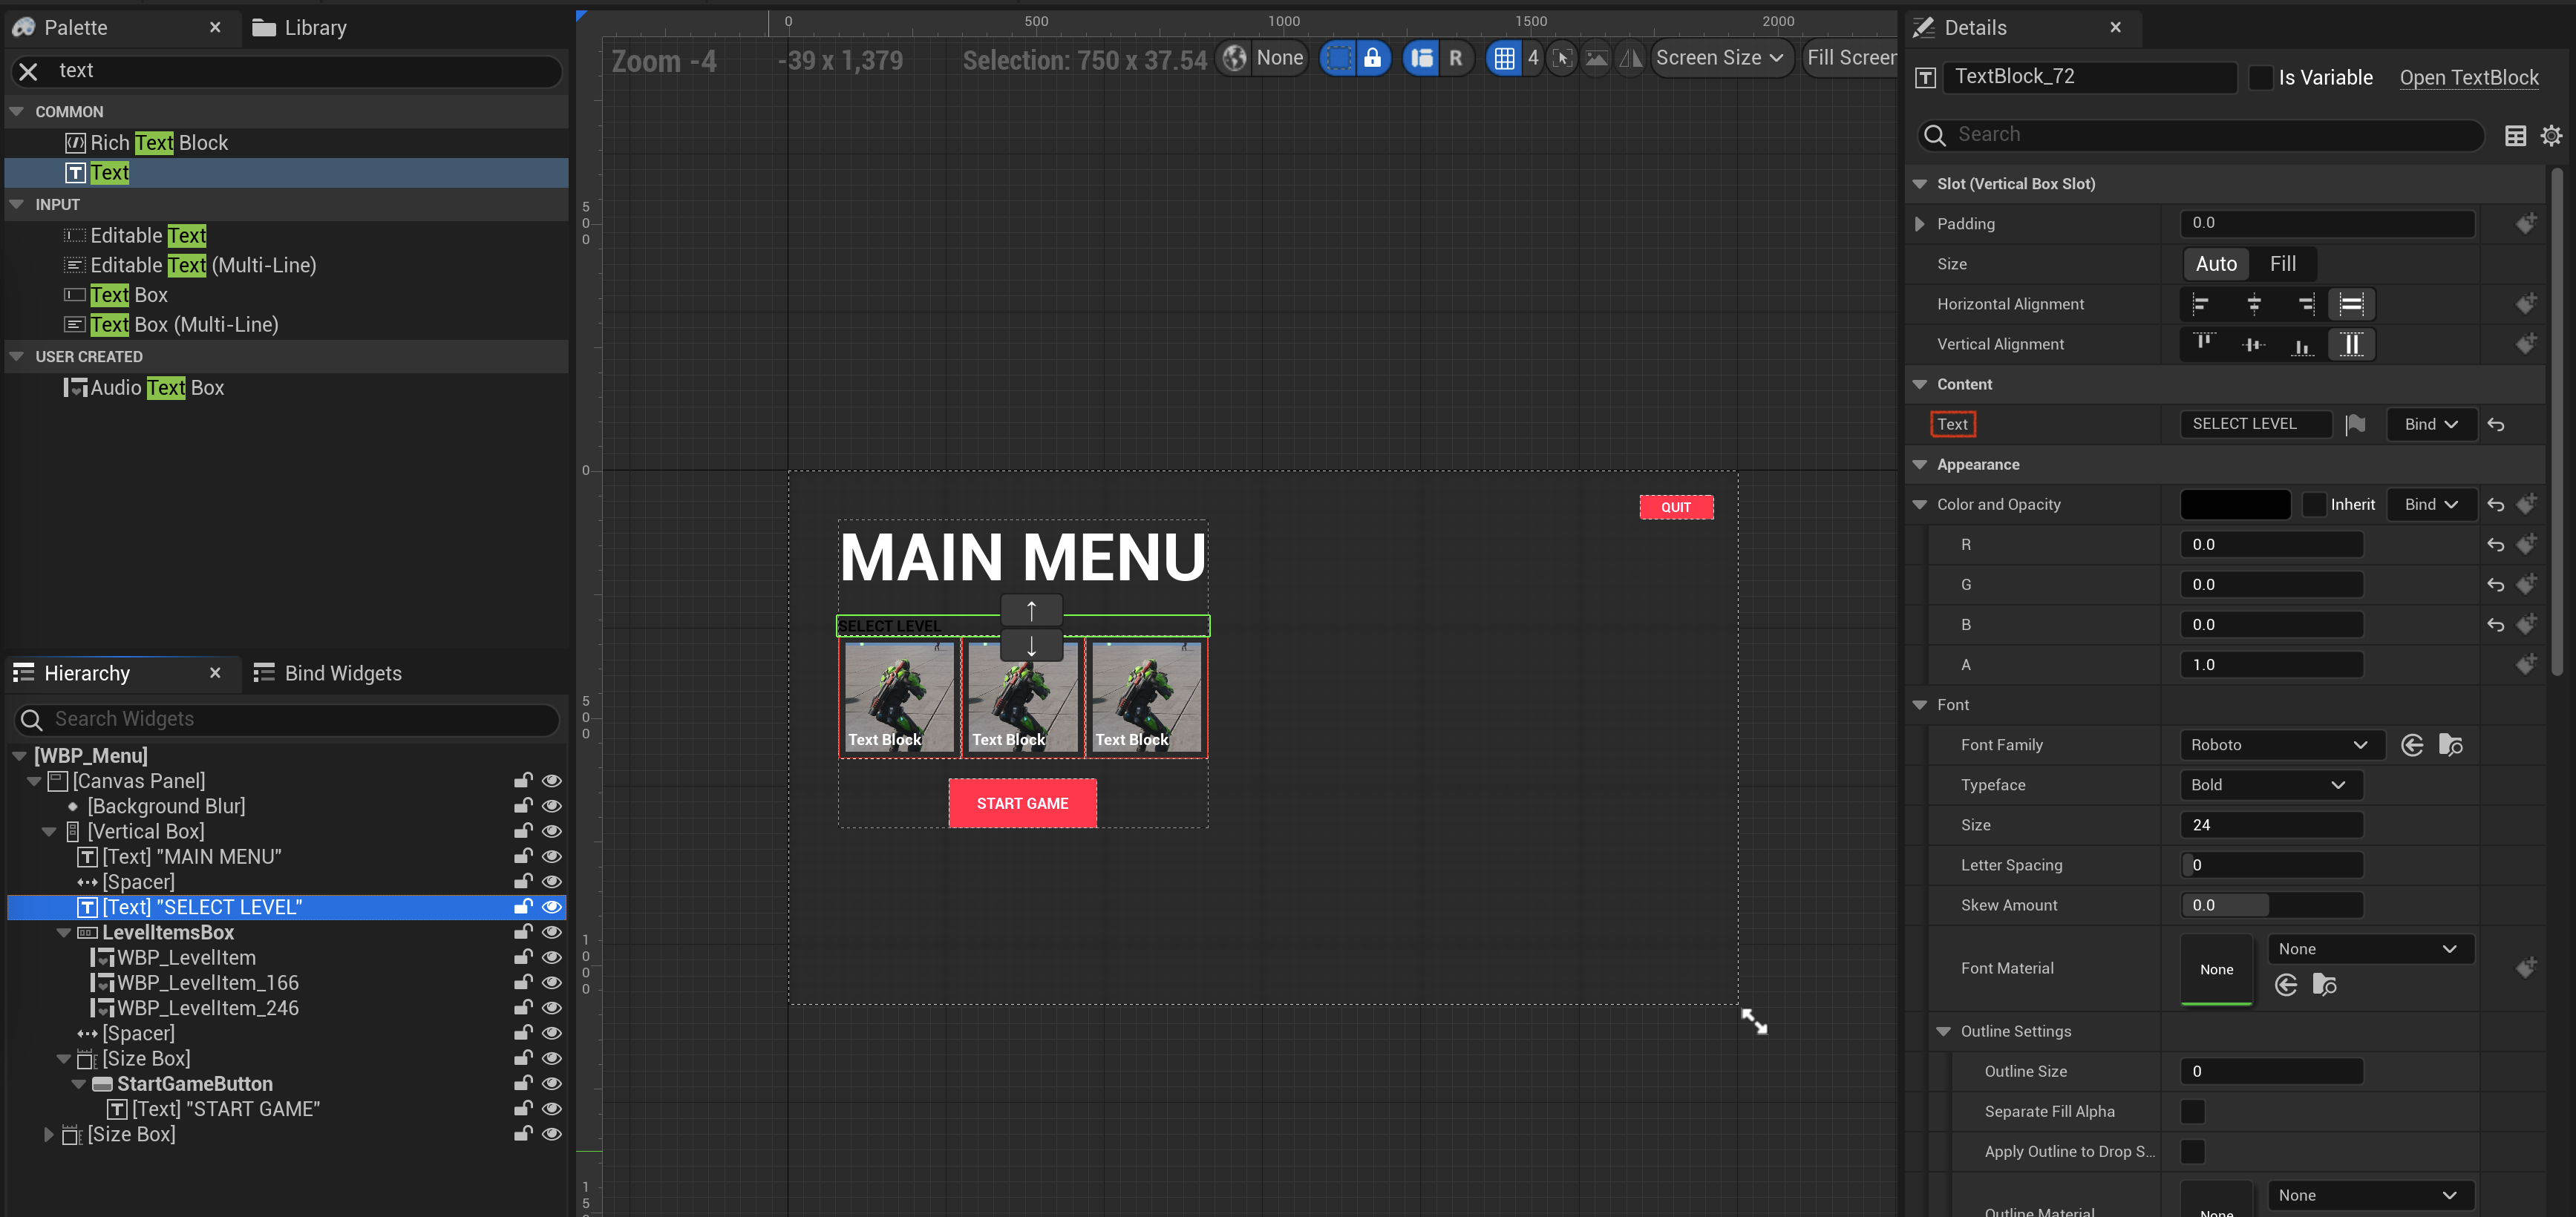Move selected widget up in vertical box
The width and height of the screenshot is (2576, 1217).
pos(1031,610)
